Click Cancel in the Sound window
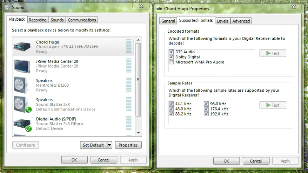308x173 pixels. coord(104,160)
